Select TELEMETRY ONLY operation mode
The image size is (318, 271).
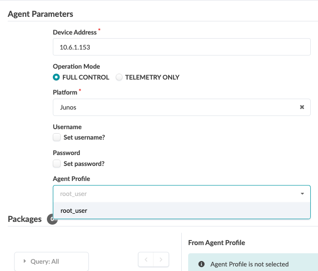pos(119,77)
